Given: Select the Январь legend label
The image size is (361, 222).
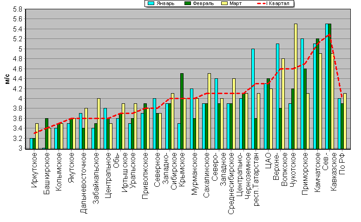Looking at the screenshot, I should (x=165, y=3).
